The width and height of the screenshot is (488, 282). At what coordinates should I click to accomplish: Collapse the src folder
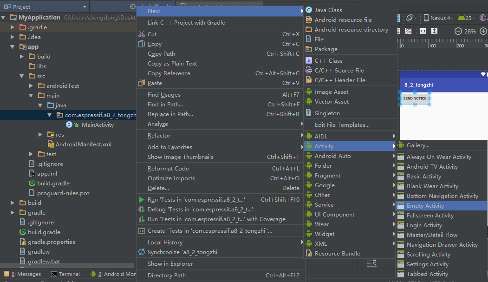[x=22, y=76]
